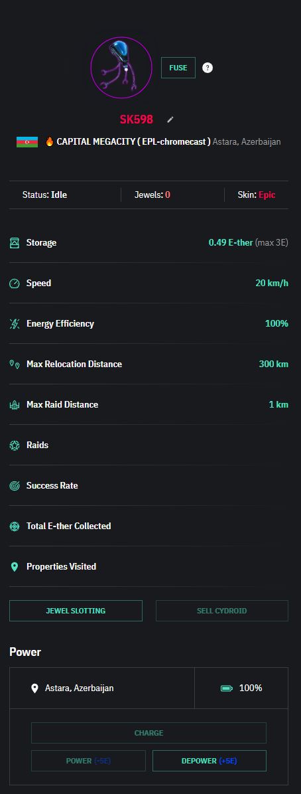Click the Raids star icon

point(15,445)
